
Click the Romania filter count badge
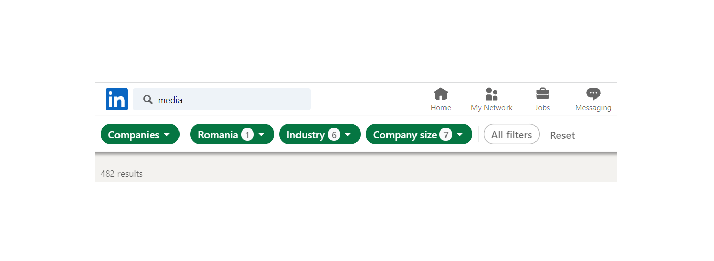pyautogui.click(x=248, y=135)
